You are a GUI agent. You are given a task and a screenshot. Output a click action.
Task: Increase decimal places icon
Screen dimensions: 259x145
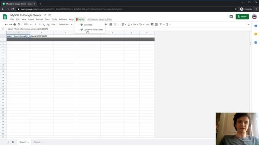[x=48, y=25]
